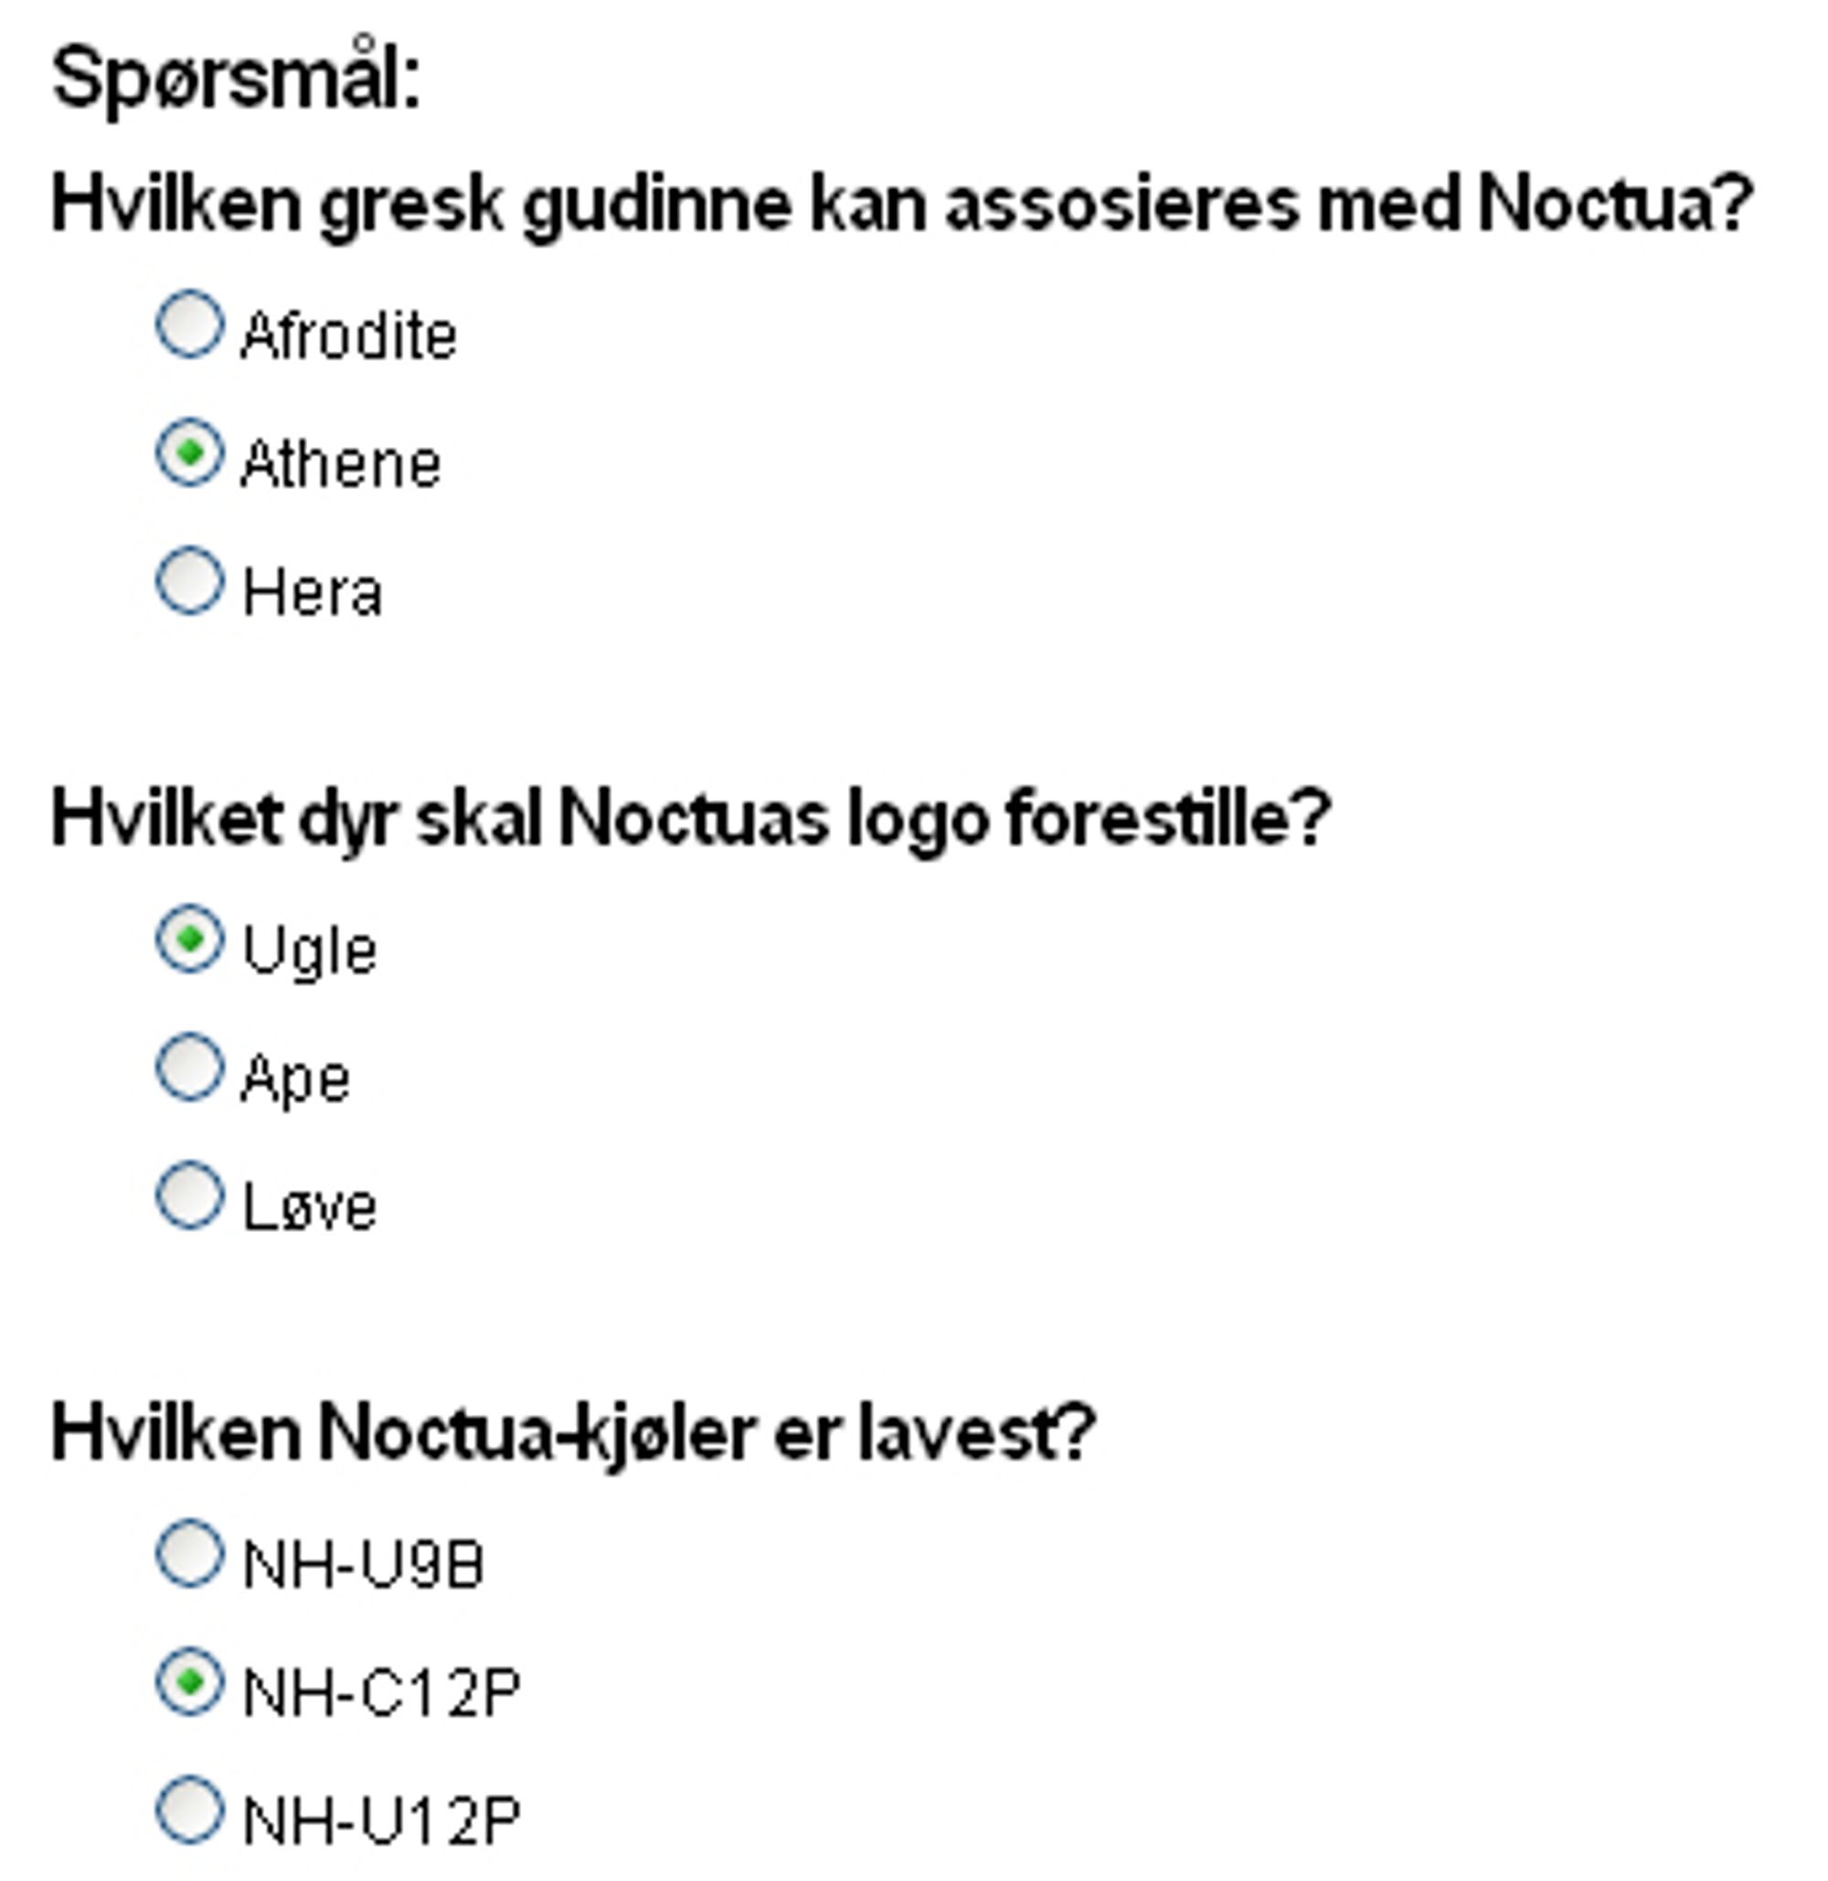
Task: Click the NH-C12P label text
Action: tap(382, 1693)
